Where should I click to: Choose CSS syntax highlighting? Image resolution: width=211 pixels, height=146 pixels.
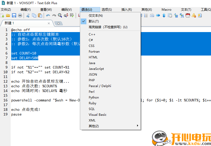point(110,46)
